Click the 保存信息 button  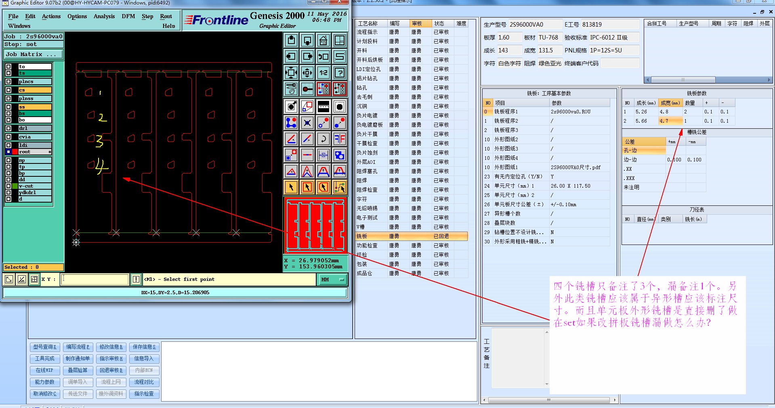point(145,347)
